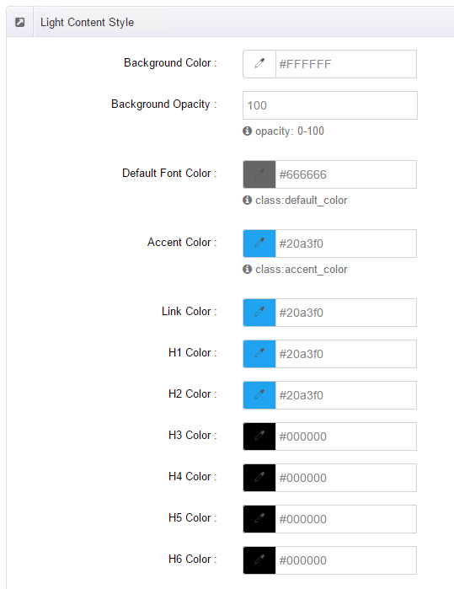Image resolution: width=454 pixels, height=589 pixels.
Task: Open the H2 Color blue swatch
Action: pos(259,395)
